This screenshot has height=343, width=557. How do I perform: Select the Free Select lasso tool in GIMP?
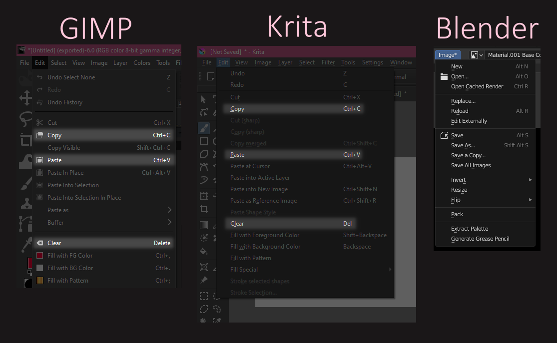[25, 118]
